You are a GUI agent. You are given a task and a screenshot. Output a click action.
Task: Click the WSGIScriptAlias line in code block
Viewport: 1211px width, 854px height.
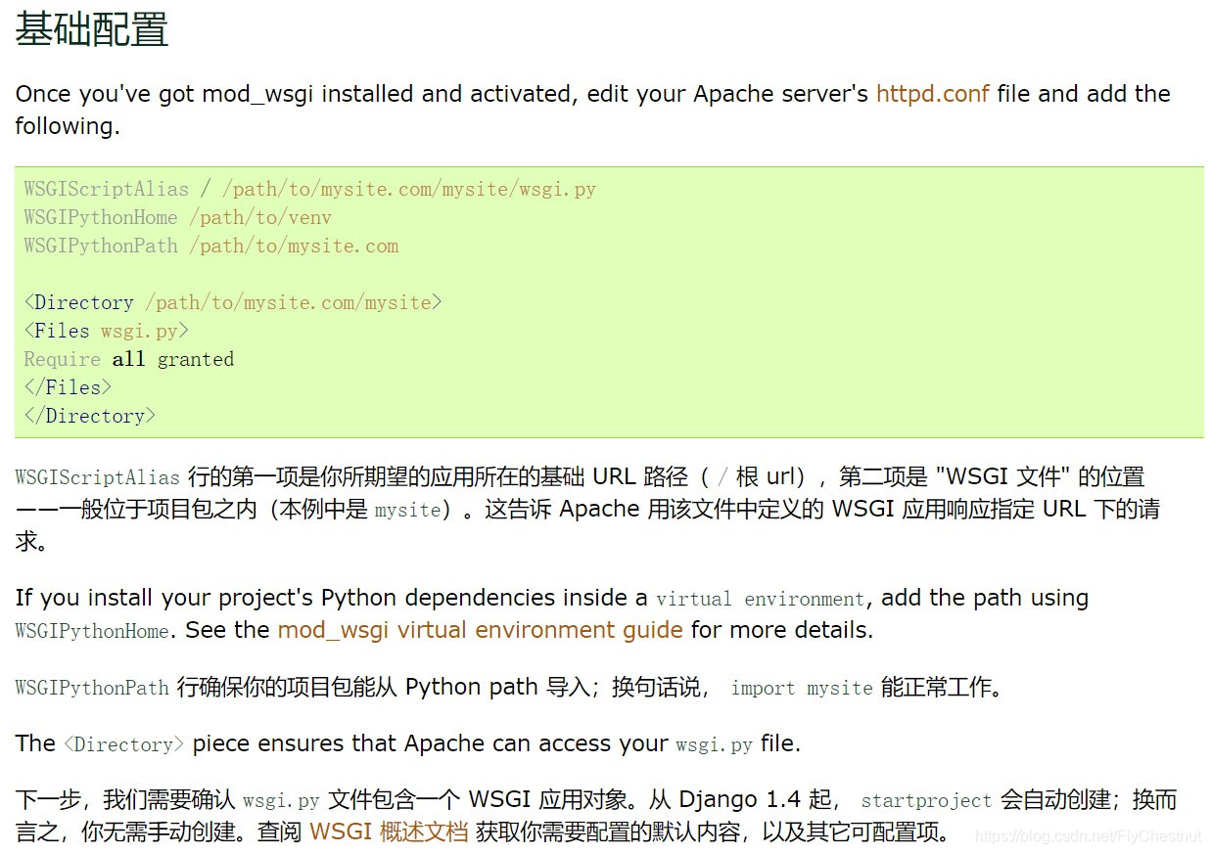pos(310,189)
